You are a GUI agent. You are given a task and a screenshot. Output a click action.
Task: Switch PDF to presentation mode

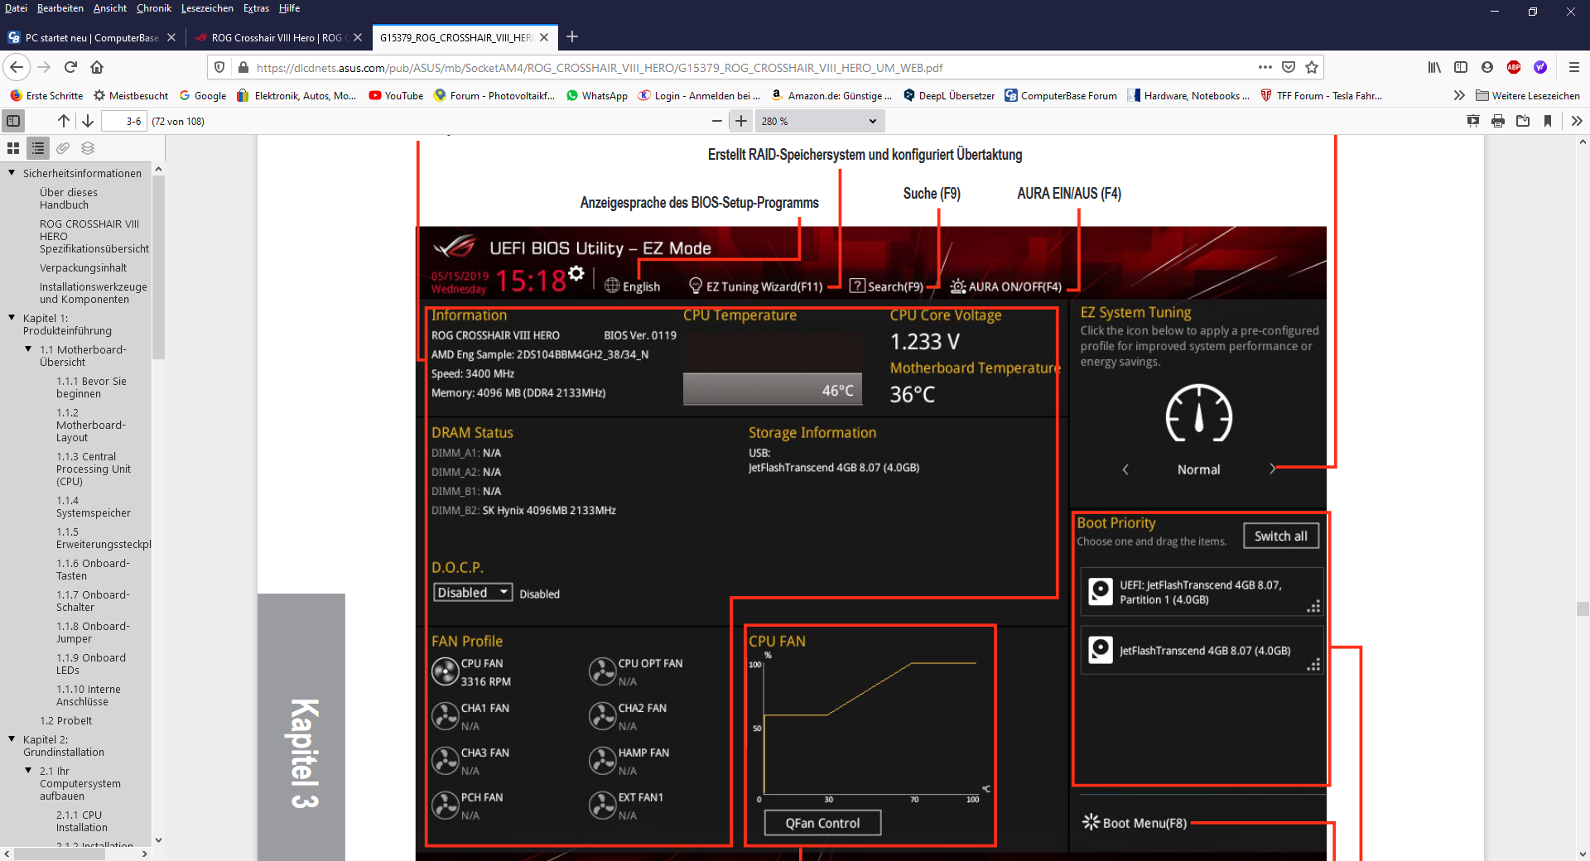(1473, 121)
